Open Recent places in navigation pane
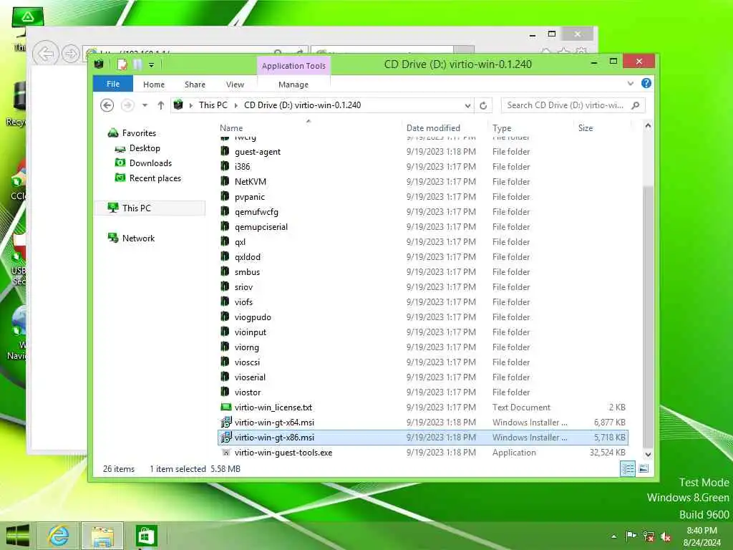The width and height of the screenshot is (733, 550). [155, 178]
